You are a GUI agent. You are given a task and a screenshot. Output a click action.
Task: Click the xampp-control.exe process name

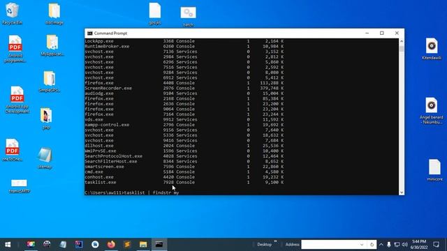107,125
